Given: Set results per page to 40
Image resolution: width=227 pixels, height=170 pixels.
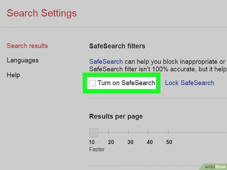Looking at the screenshot, I should pos(148,132).
